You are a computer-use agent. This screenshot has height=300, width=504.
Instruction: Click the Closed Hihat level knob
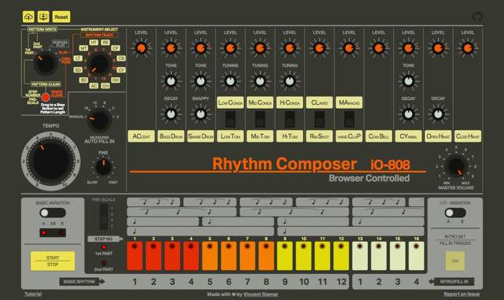click(468, 48)
